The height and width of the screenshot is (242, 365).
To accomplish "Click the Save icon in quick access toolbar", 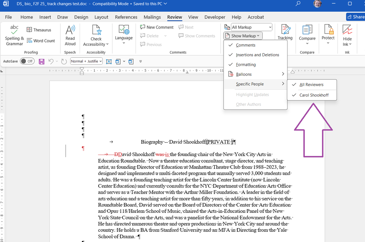I will [42, 61].
